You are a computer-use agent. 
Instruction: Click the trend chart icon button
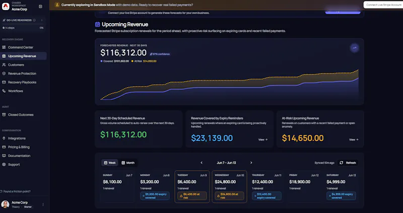tap(355, 48)
